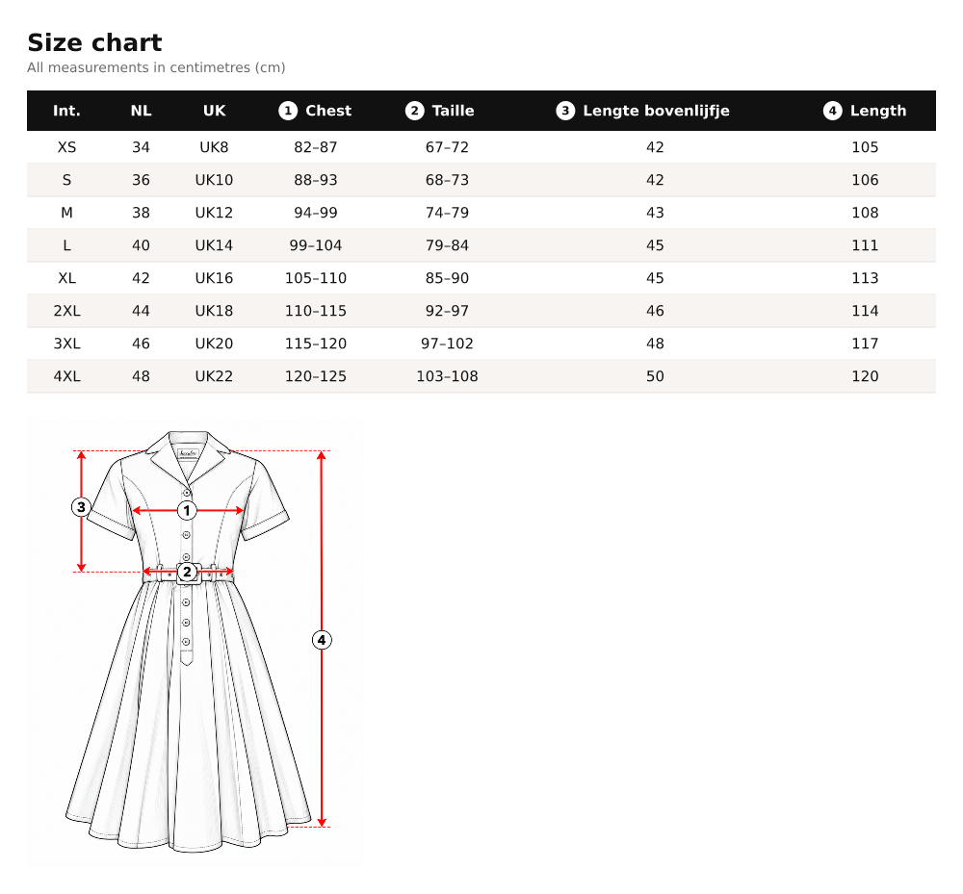963x894 pixels.
Task: Click the length value 106
Action: point(865,180)
